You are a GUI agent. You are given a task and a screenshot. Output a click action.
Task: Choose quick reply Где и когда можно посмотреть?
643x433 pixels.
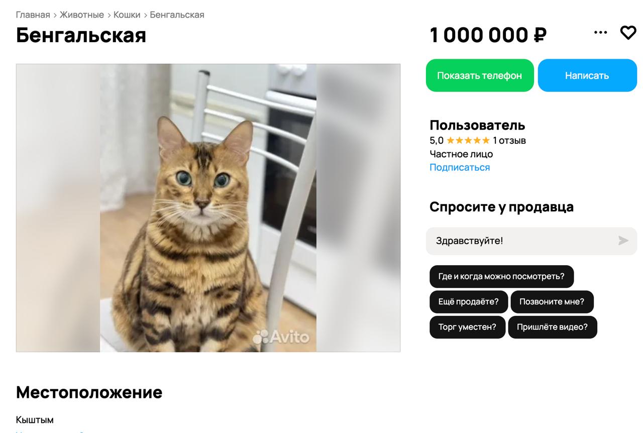point(501,276)
